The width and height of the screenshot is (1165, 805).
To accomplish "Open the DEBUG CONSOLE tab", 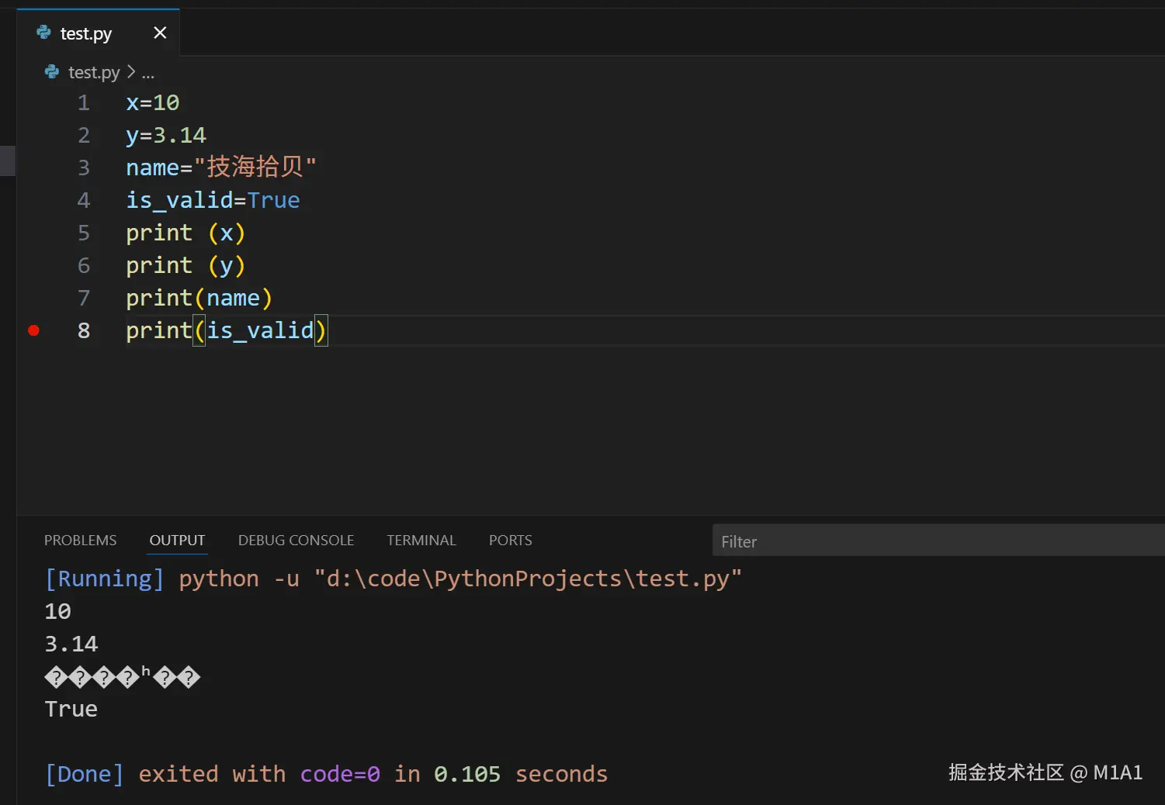I will (296, 540).
